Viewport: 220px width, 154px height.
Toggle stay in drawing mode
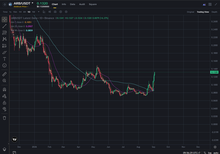(x=5, y=96)
